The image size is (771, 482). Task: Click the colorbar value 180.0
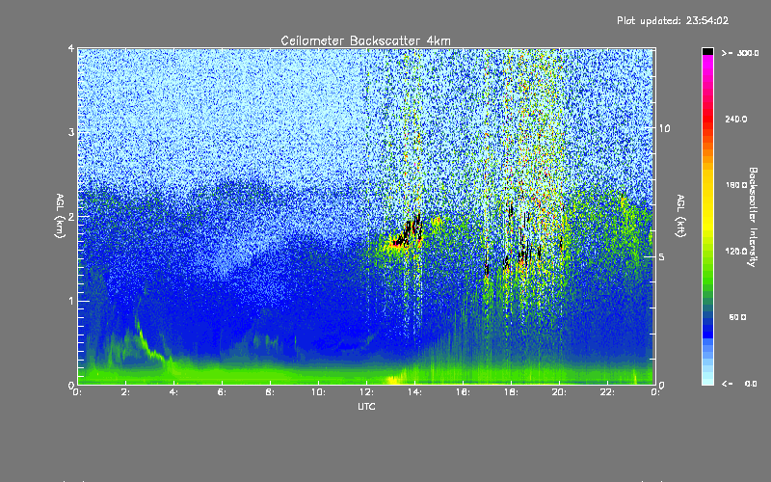[736, 185]
